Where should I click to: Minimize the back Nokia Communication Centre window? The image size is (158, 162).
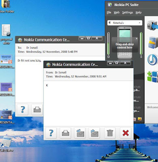pos(82,38)
